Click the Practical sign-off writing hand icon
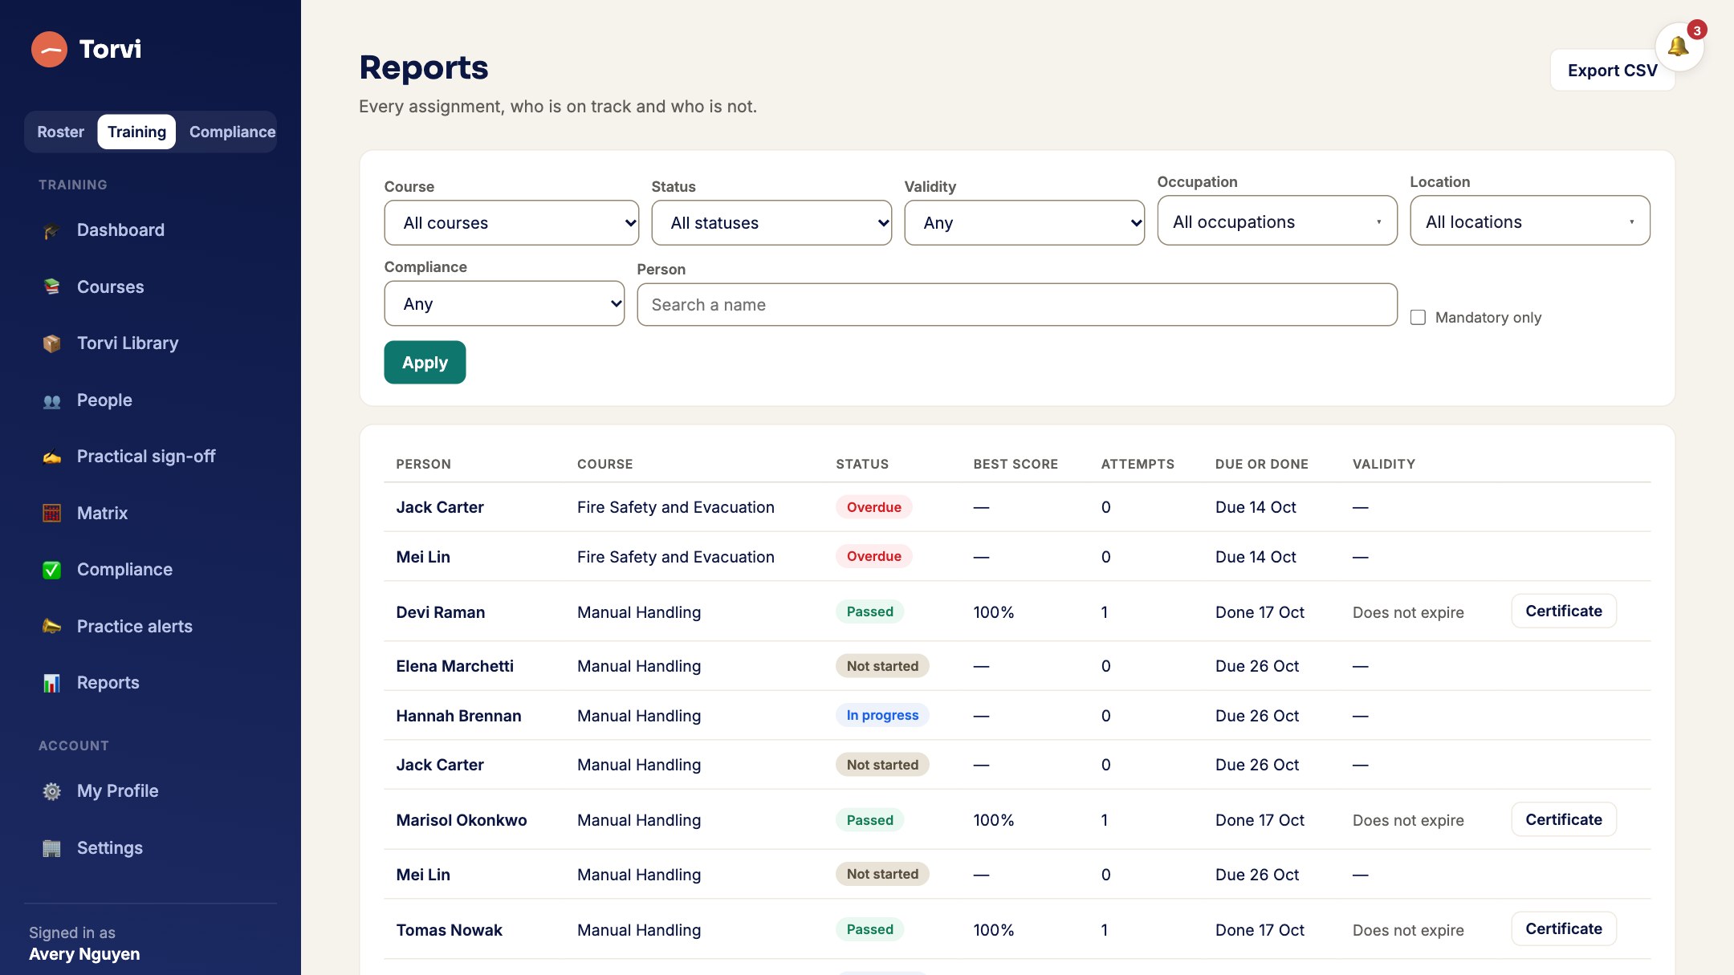 51,457
